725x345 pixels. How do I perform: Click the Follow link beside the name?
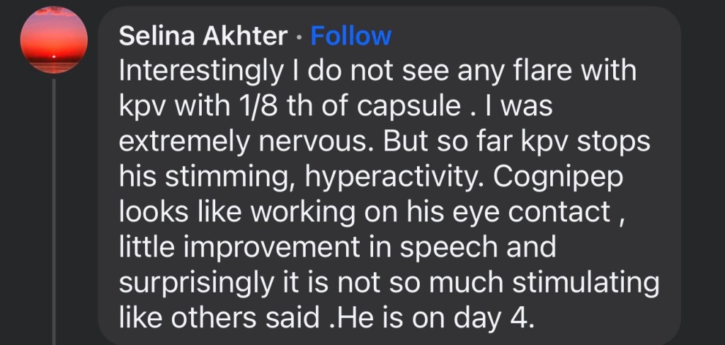[350, 36]
